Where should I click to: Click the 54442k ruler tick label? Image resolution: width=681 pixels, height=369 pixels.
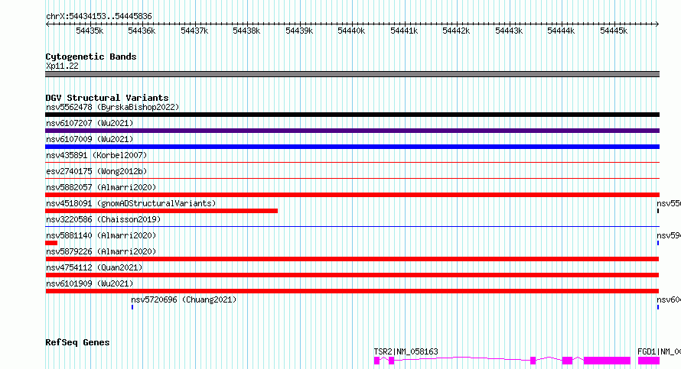456,31
